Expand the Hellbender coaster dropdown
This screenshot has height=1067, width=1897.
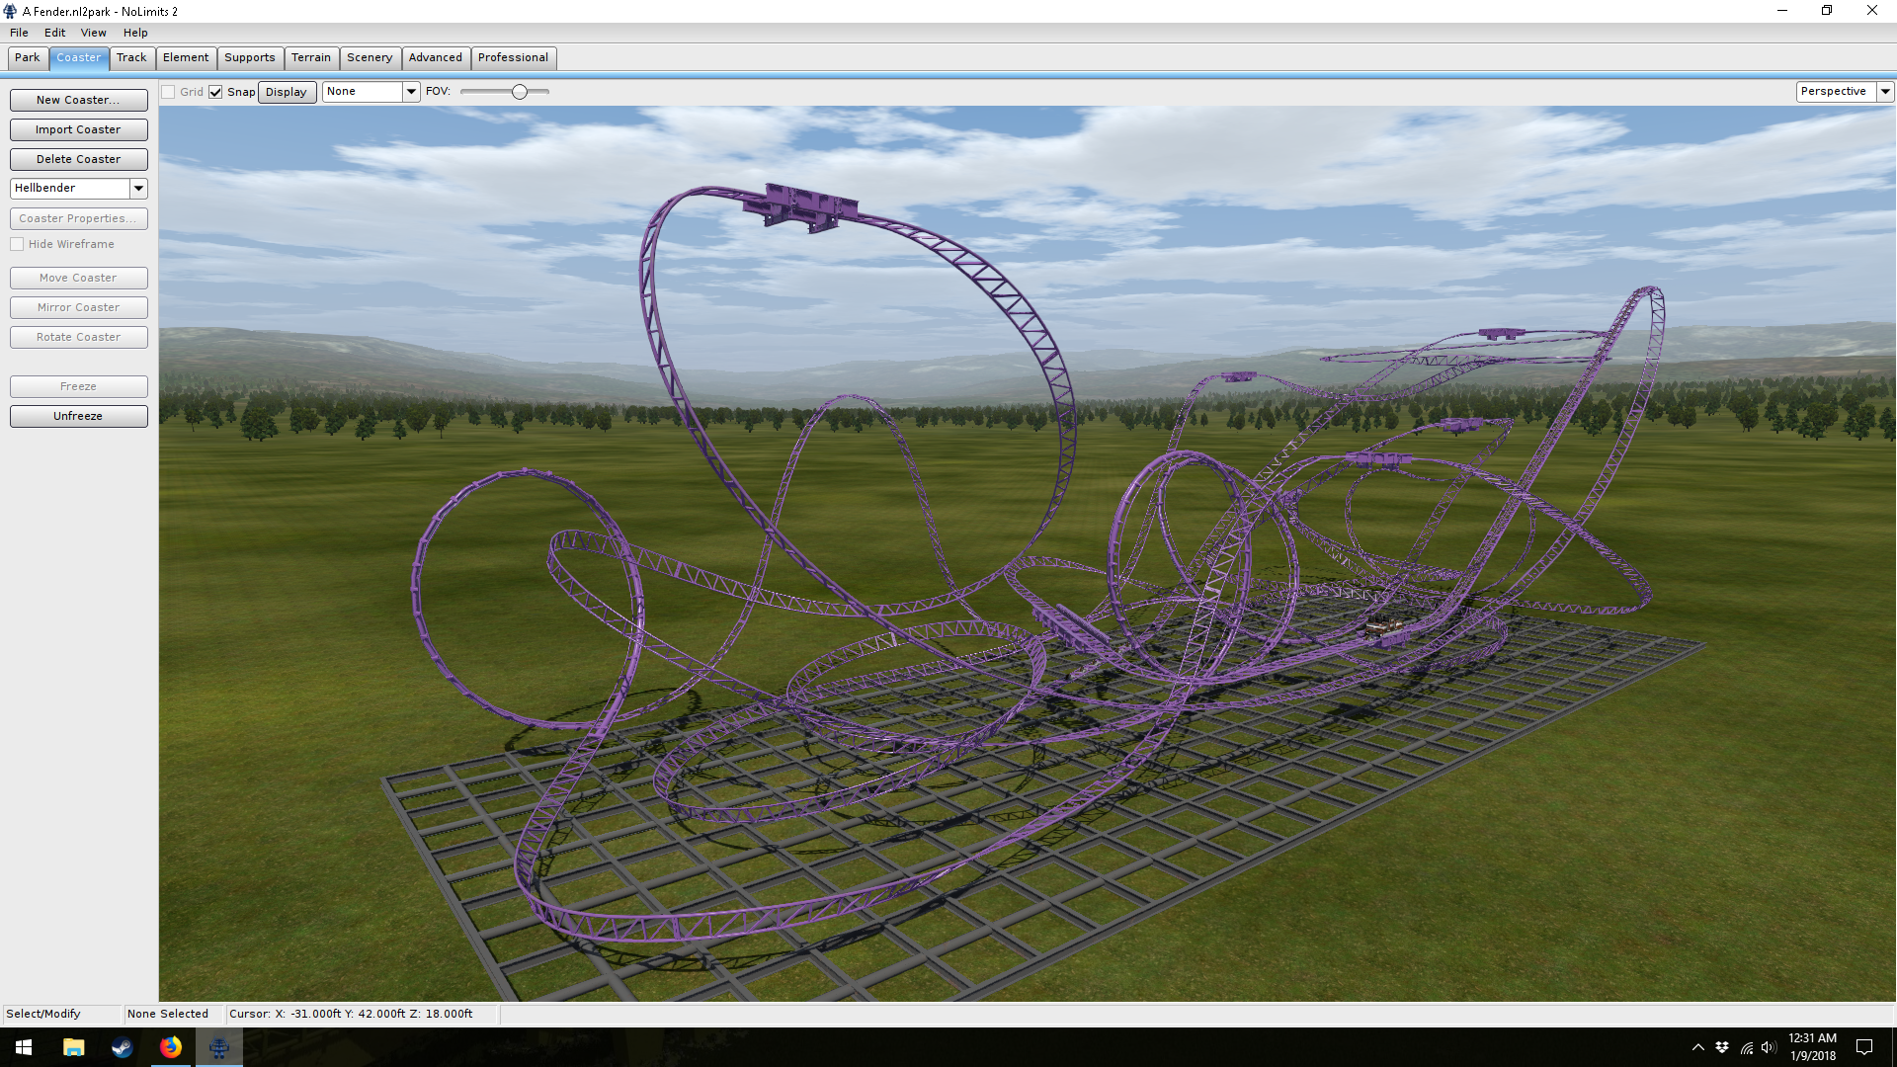[138, 188]
